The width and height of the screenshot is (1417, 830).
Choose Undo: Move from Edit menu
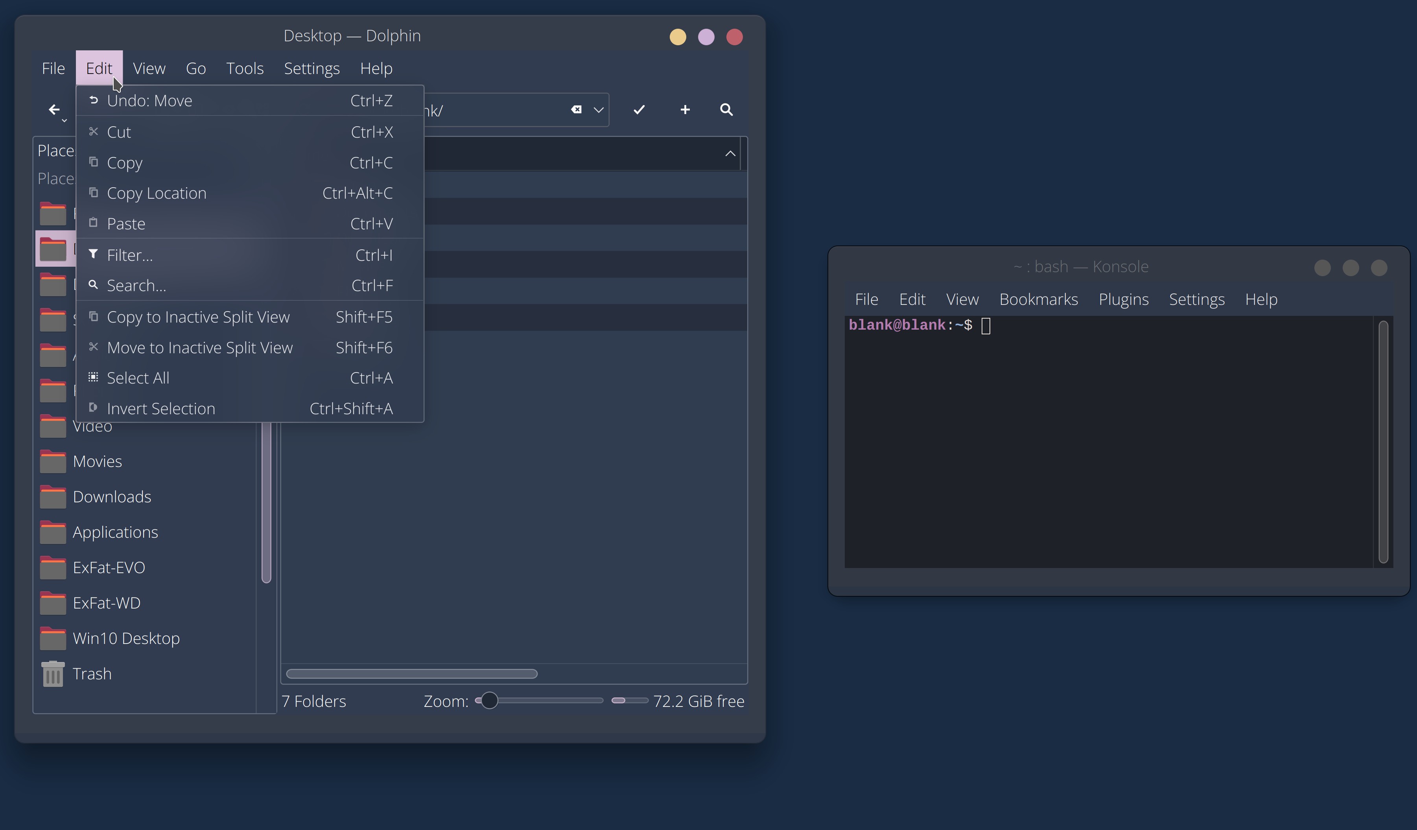coord(250,101)
